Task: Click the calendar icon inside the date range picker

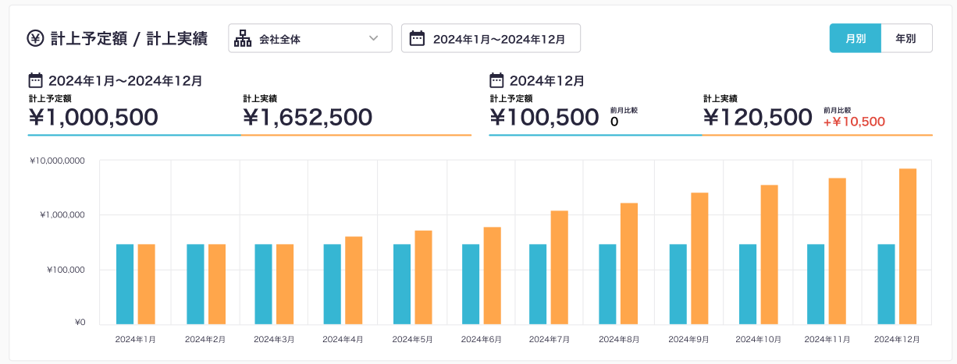Action: click(417, 38)
